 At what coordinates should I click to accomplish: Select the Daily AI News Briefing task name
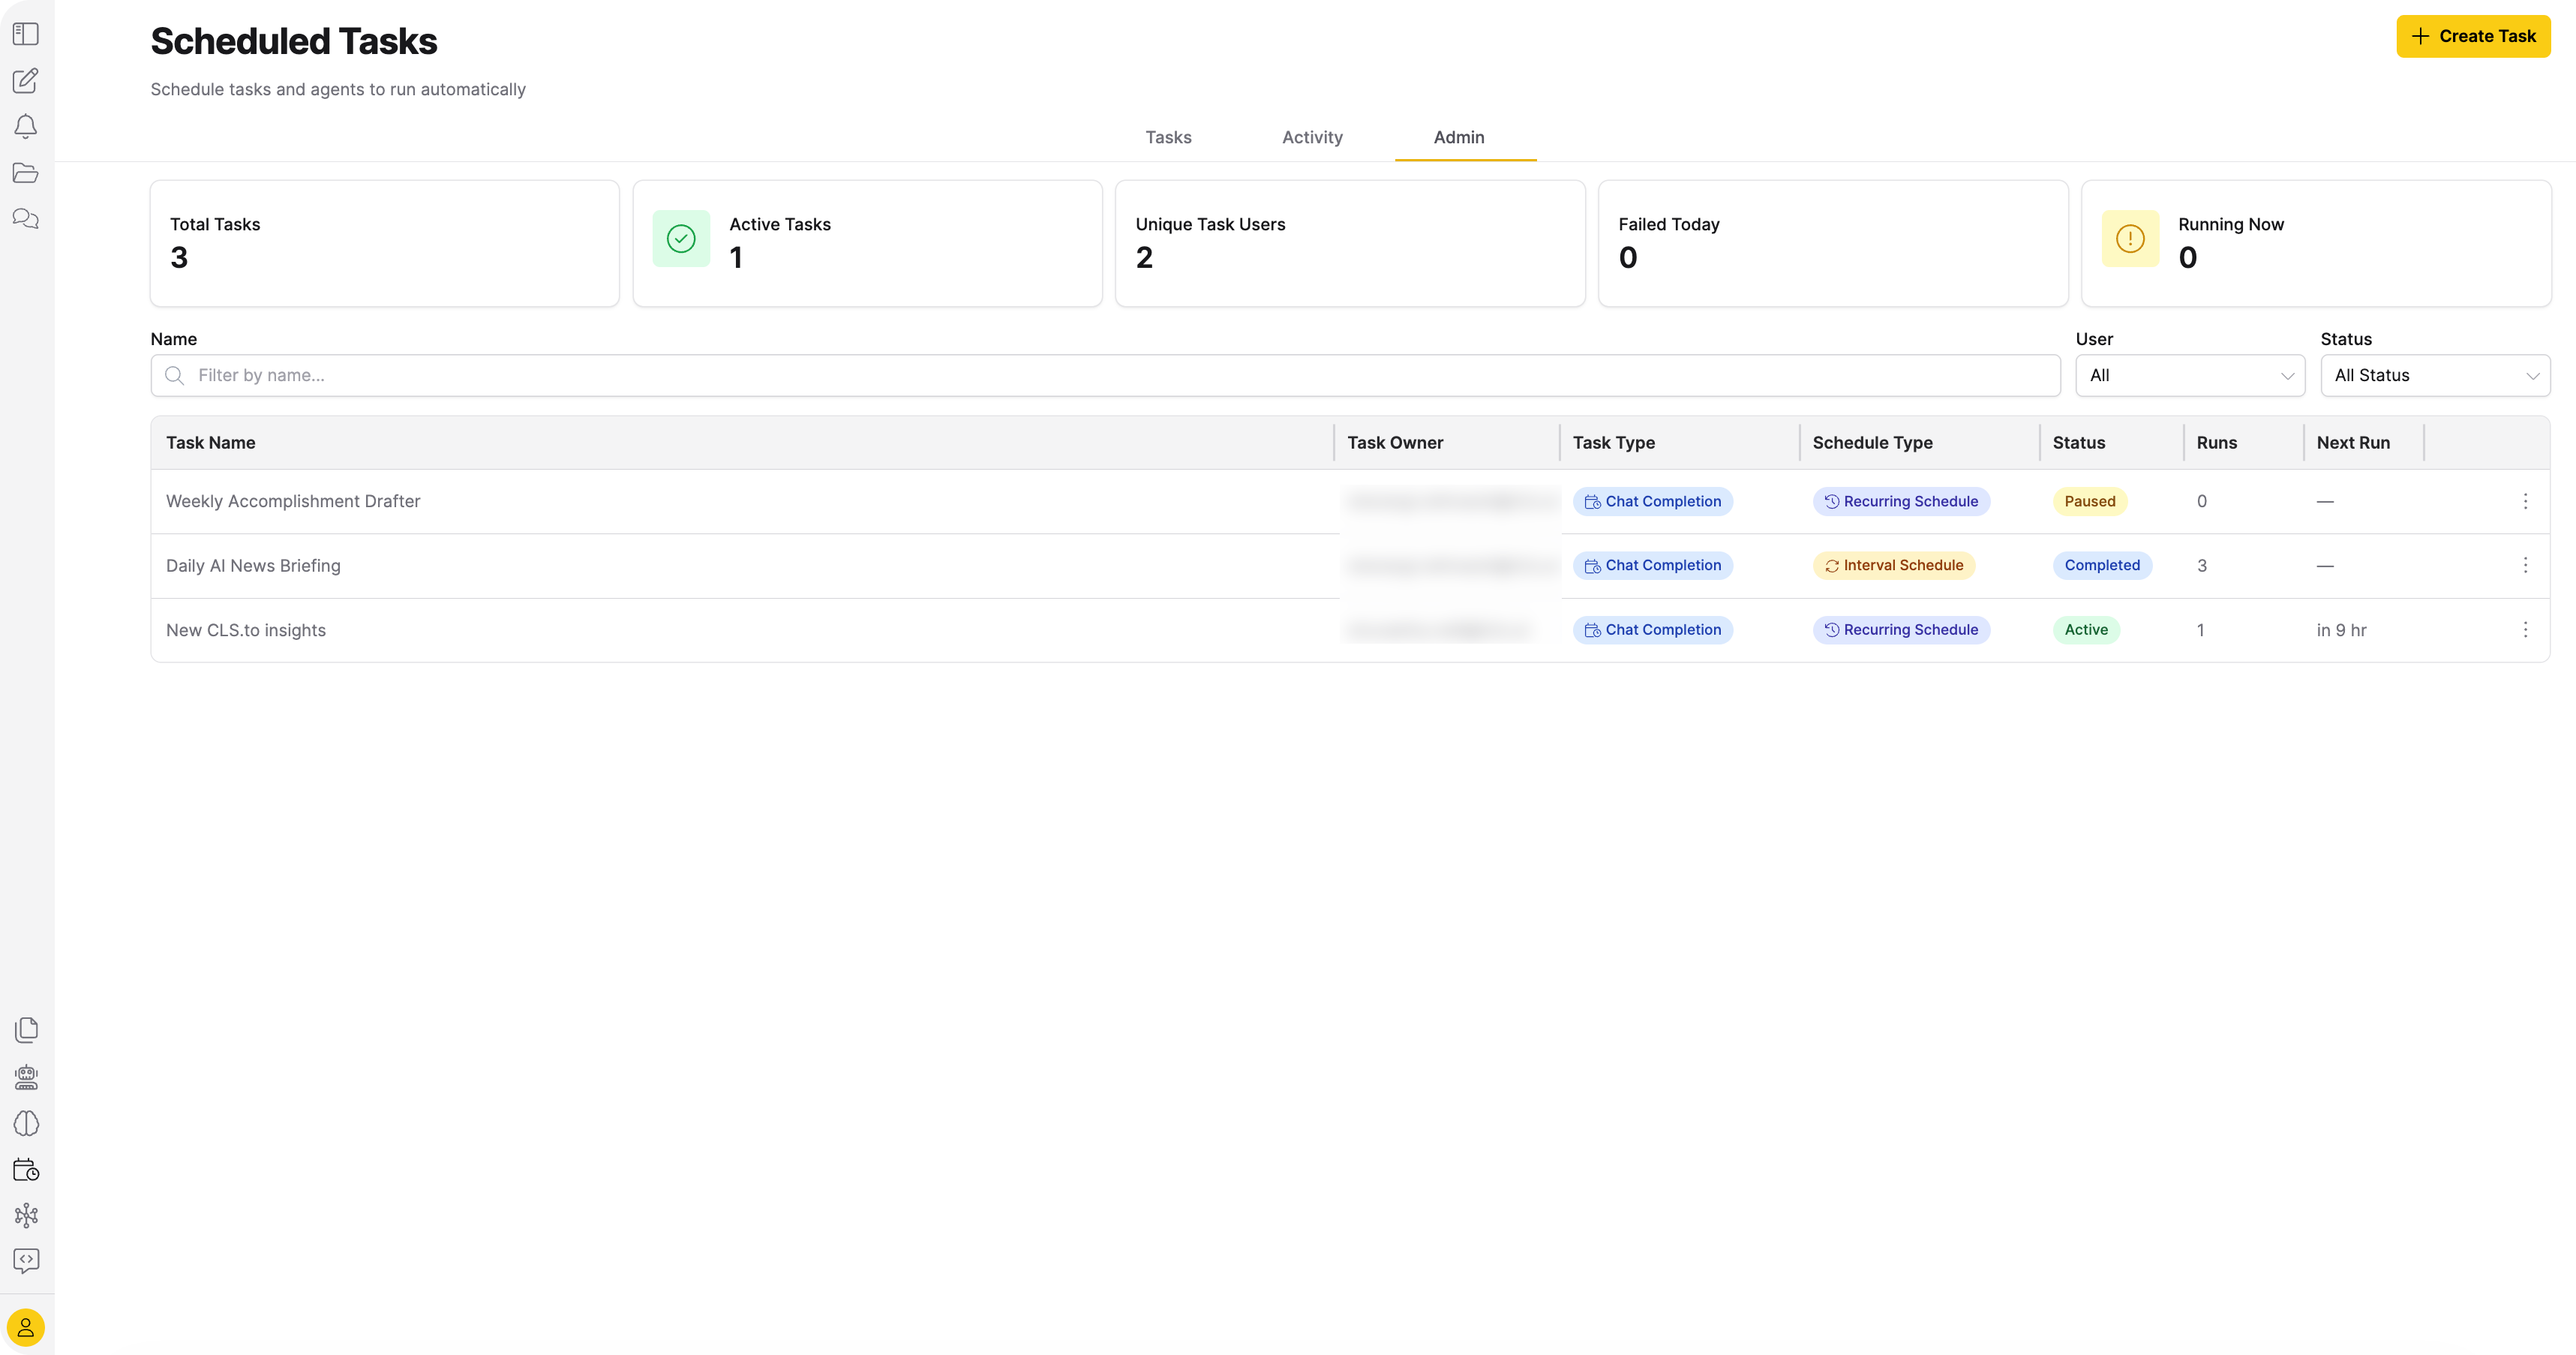pyautogui.click(x=253, y=565)
